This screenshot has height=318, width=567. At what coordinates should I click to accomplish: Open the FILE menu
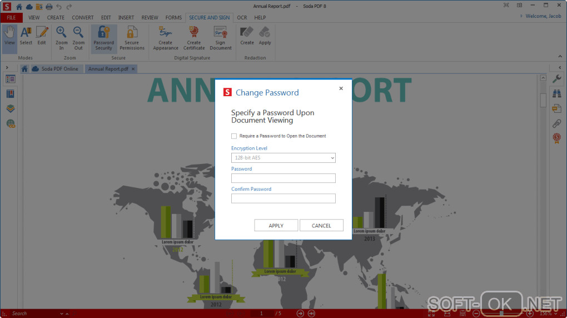point(11,17)
